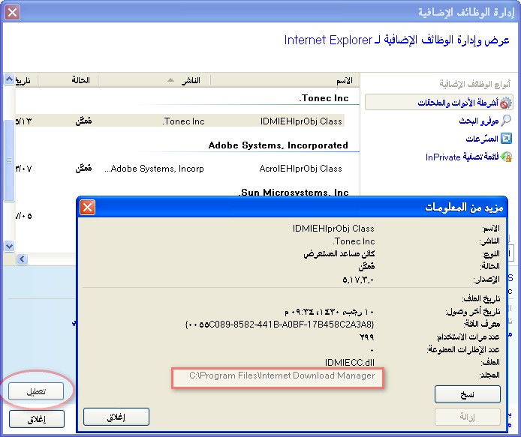The image size is (521, 437).
Task: Click horizontal scroll left arrow of list
Action: point(23,259)
